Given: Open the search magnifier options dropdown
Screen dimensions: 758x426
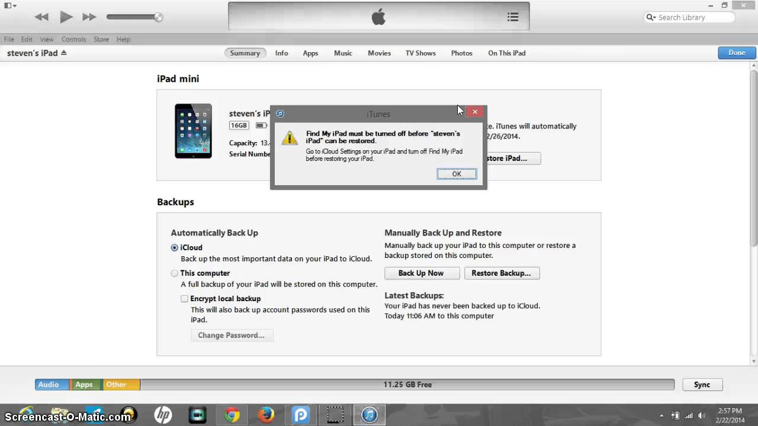Looking at the screenshot, I should coord(651,17).
